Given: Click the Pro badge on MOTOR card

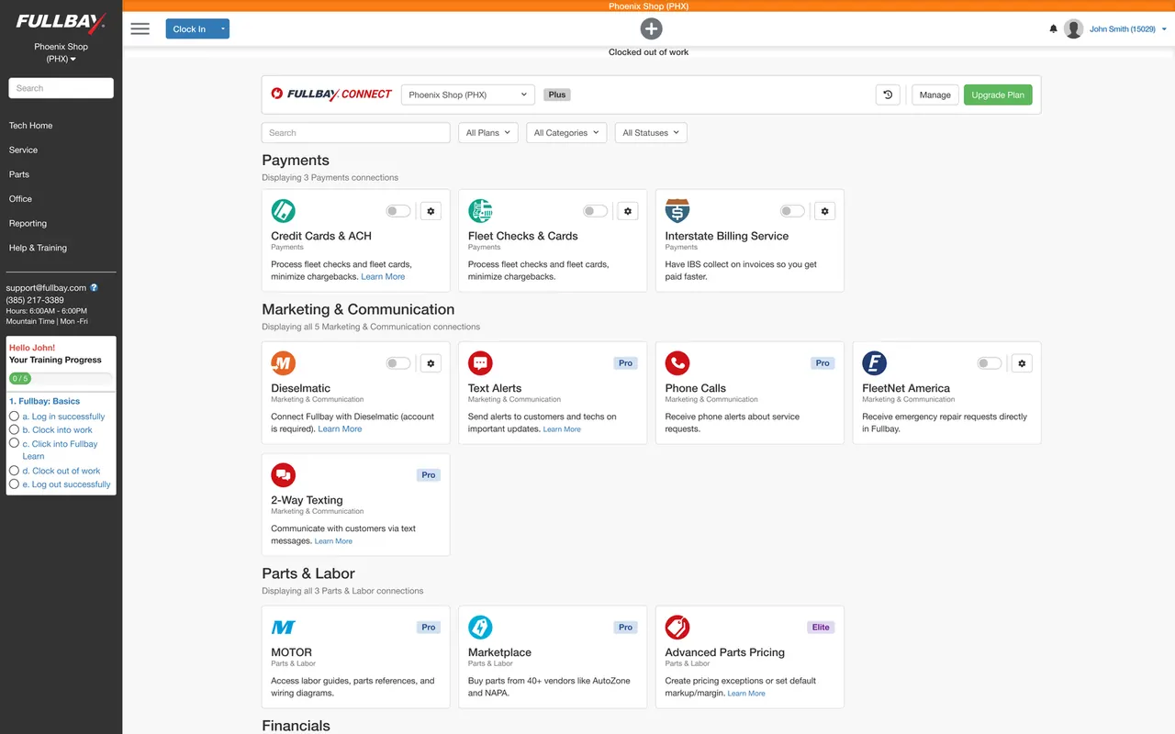Looking at the screenshot, I should [429, 628].
